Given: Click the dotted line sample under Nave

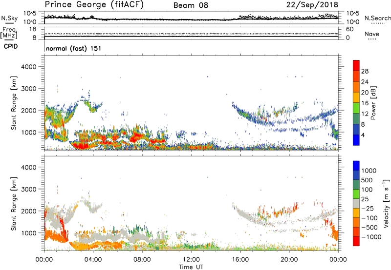Looking at the screenshot, I should tap(372, 39).
